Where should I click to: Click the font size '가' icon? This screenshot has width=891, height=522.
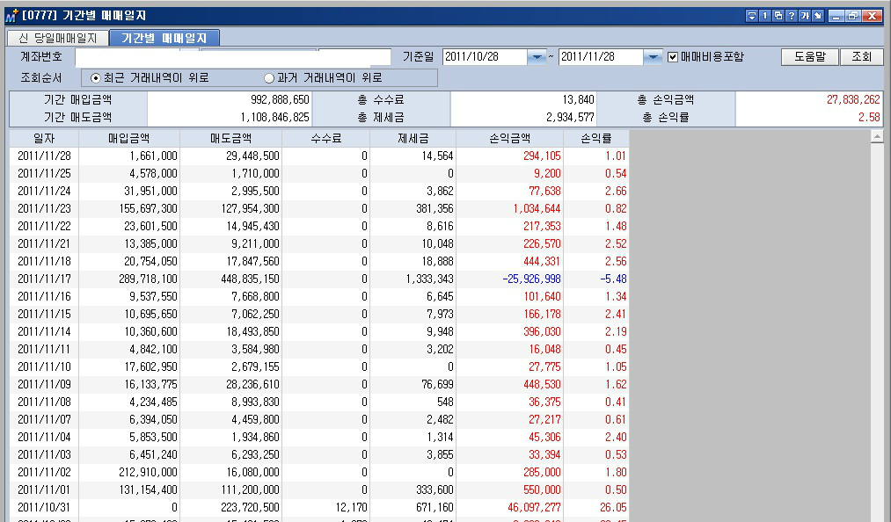tap(805, 15)
